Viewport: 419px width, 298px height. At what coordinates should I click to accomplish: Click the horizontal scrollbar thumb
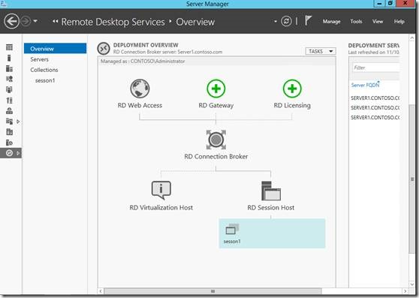(213, 291)
